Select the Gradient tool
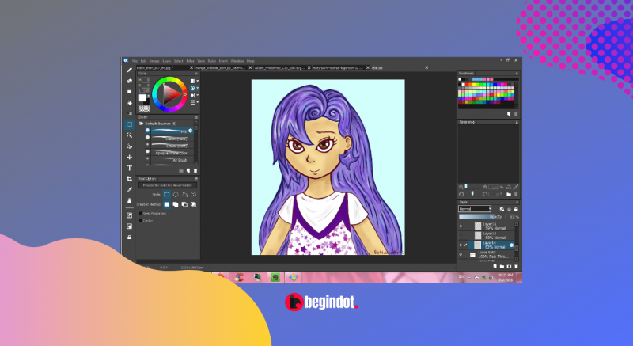 (x=129, y=113)
